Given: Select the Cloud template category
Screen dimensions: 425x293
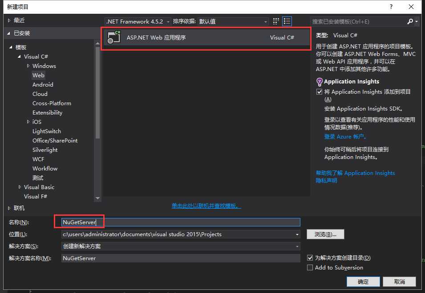Looking at the screenshot, I should [40, 94].
